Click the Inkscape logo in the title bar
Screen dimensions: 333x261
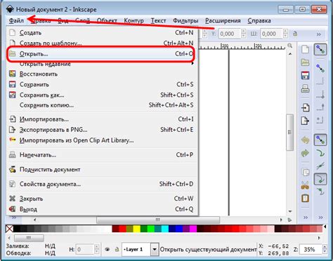(10, 9)
